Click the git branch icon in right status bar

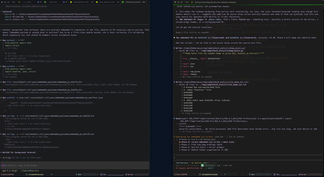pyautogui.click(x=225, y=175)
